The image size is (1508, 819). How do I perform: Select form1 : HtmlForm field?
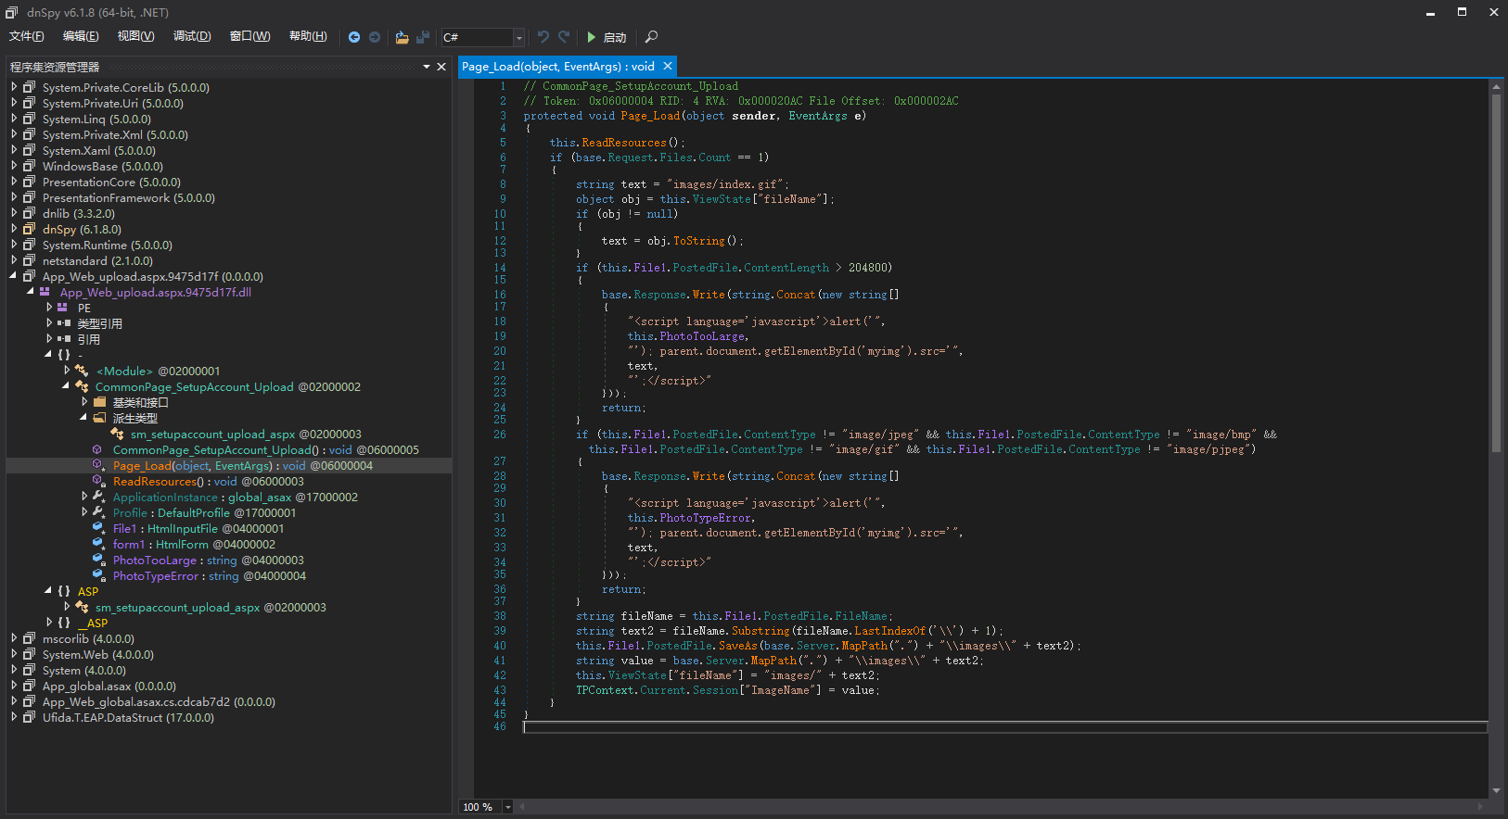194,544
